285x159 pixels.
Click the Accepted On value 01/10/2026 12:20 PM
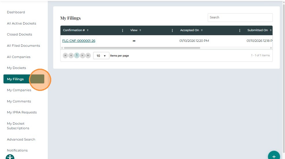coord(194,41)
